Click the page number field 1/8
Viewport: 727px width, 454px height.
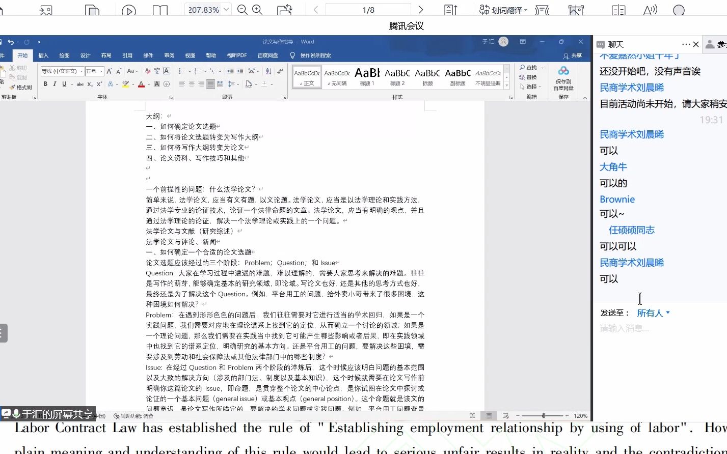pos(368,10)
